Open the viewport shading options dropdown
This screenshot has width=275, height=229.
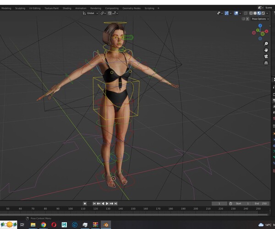(x=267, y=13)
